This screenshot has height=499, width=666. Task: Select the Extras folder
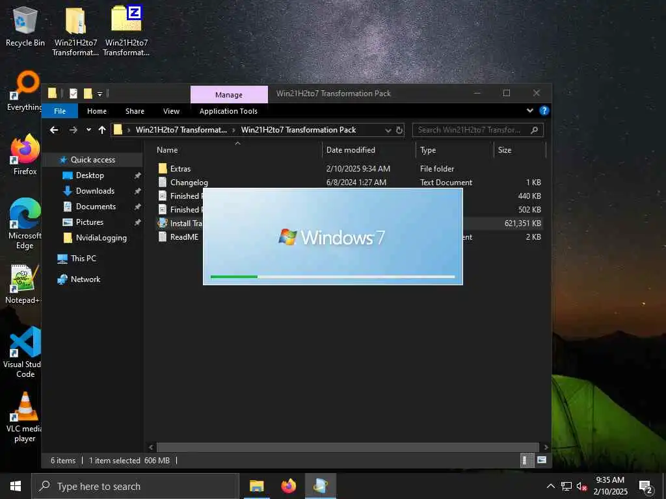[180, 169]
